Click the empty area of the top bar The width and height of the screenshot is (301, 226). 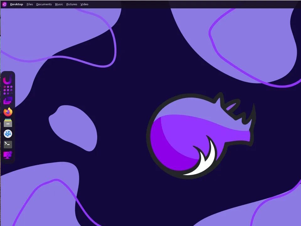(188, 4)
